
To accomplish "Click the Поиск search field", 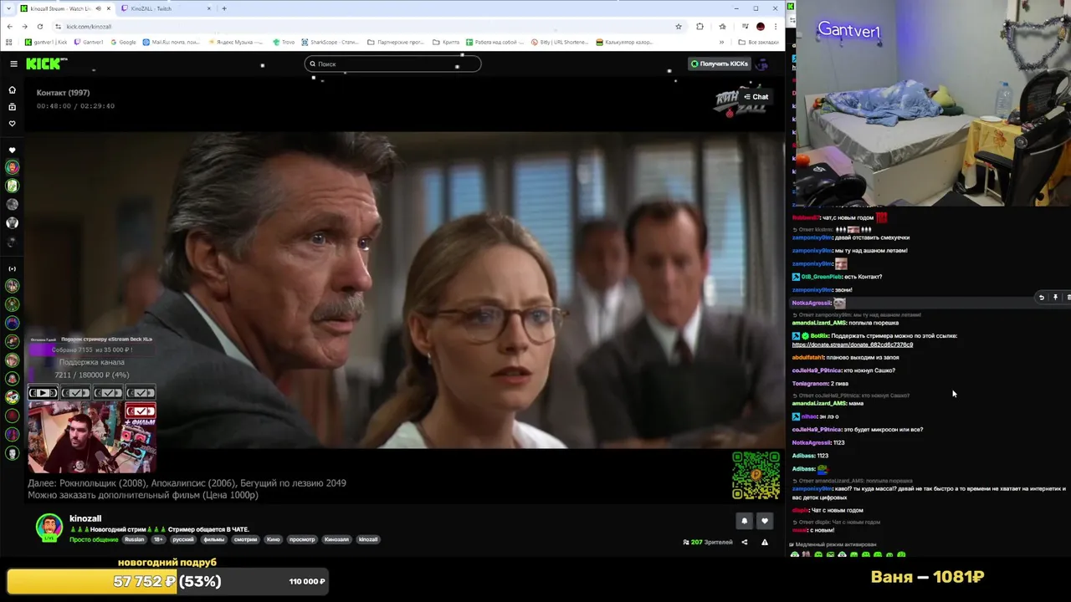I will (392, 64).
